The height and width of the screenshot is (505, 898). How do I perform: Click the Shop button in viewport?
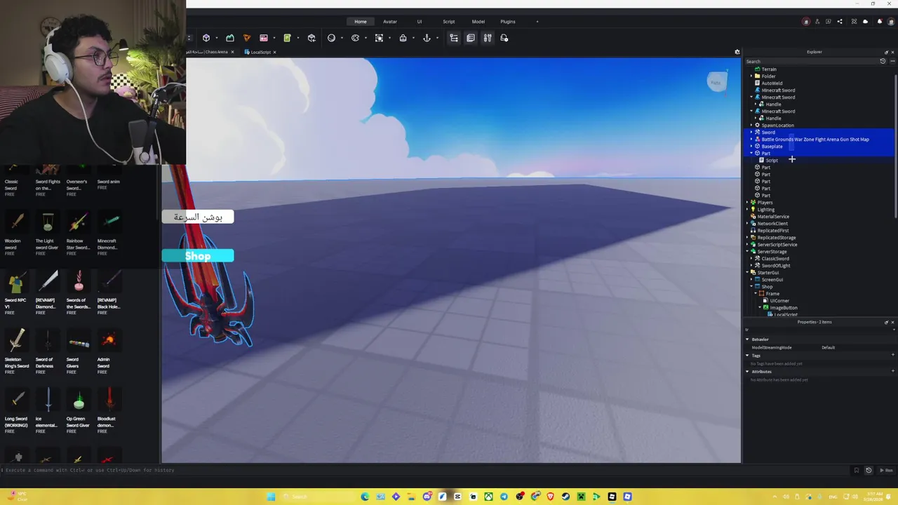(x=198, y=256)
